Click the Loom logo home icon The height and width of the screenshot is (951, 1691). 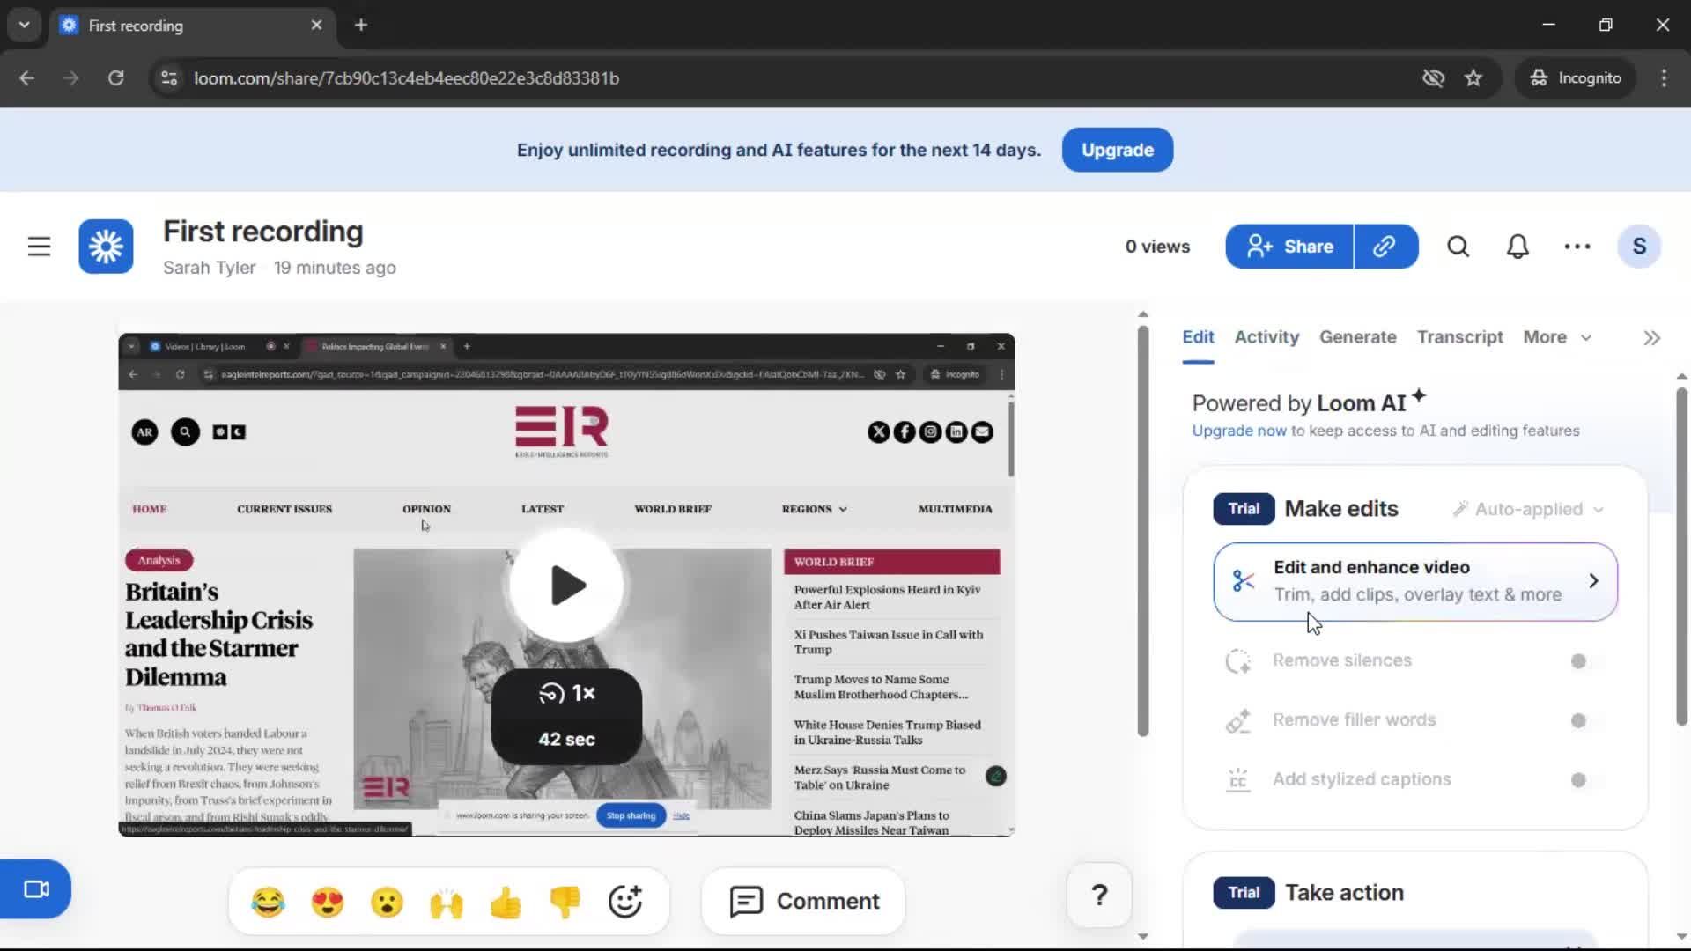tap(106, 247)
